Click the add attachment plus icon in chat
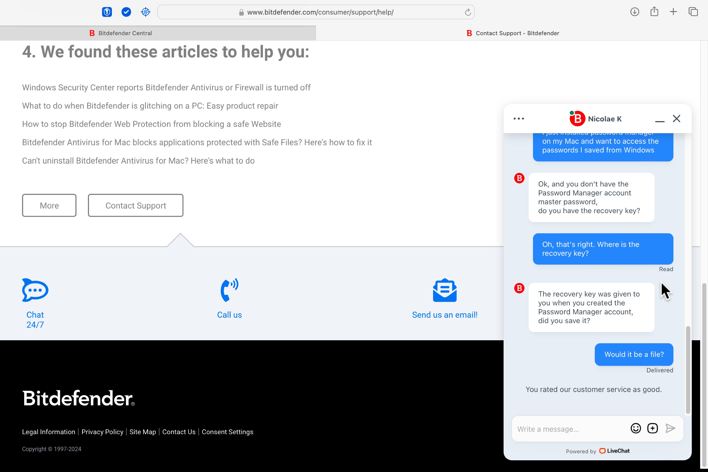Image resolution: width=708 pixels, height=472 pixels. 653,428
